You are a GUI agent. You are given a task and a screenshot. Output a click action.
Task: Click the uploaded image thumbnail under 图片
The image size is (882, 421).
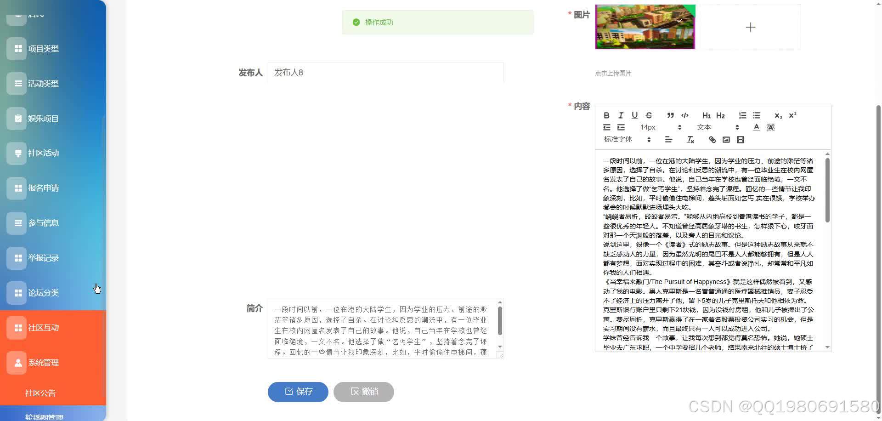(x=645, y=27)
